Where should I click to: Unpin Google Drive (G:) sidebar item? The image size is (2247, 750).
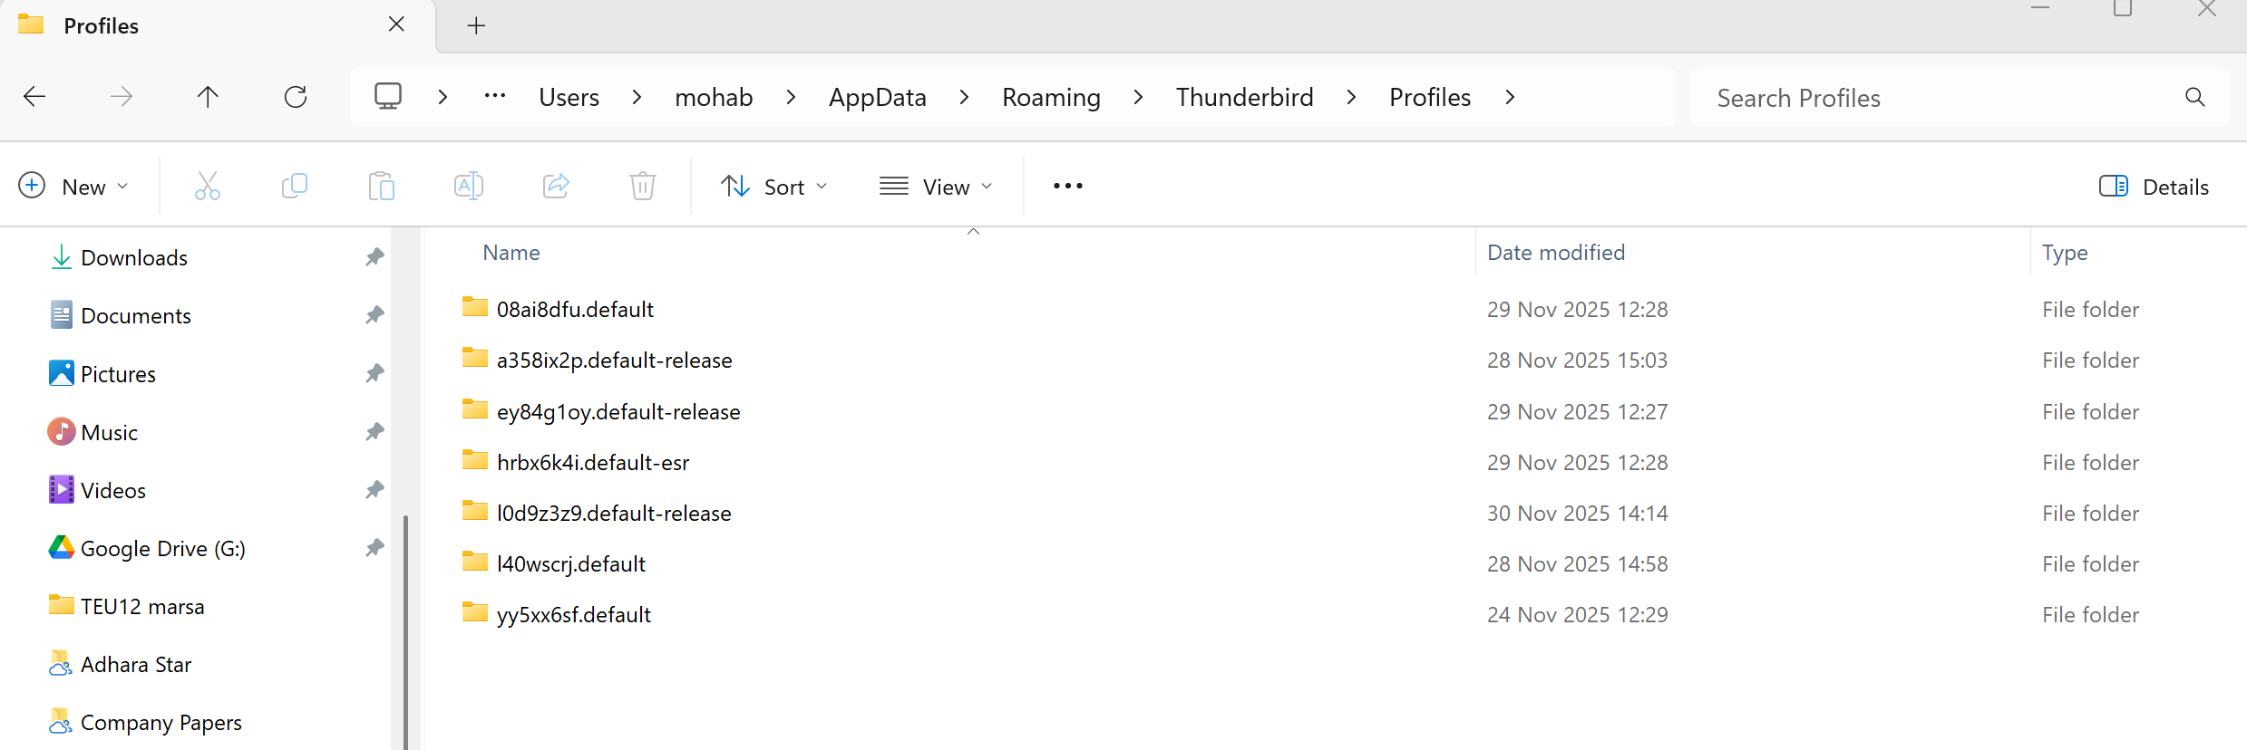tap(374, 548)
